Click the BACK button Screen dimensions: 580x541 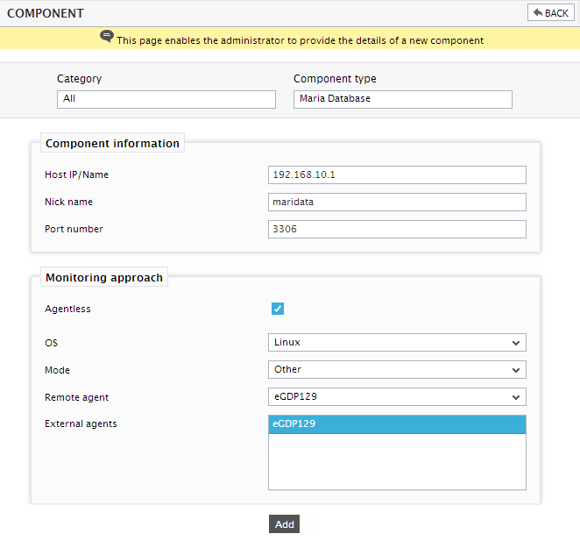(550, 13)
